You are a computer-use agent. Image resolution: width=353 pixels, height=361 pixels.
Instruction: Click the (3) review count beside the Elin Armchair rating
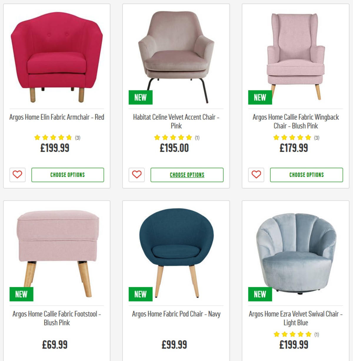tap(76, 136)
